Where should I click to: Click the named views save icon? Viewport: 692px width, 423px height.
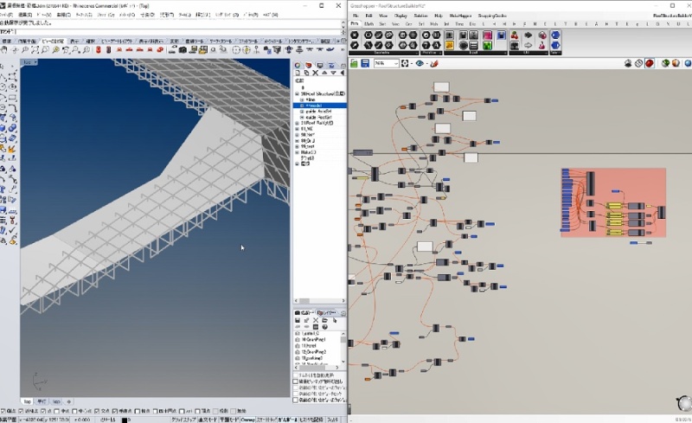(298, 322)
